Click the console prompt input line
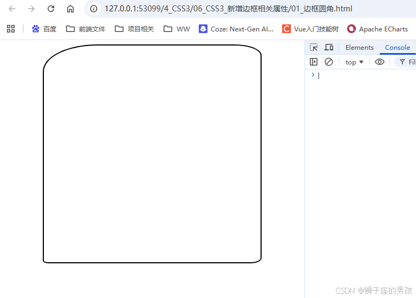 coord(366,76)
